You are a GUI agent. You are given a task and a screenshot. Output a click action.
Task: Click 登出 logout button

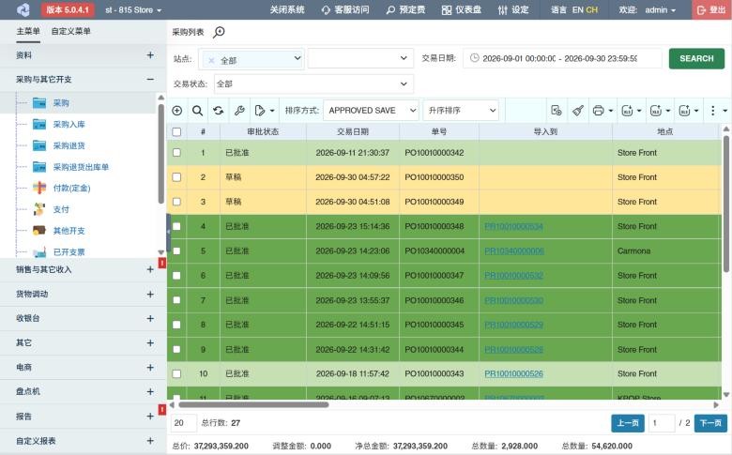pyautogui.click(x=711, y=9)
